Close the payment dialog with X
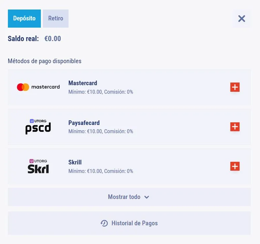 (x=242, y=18)
